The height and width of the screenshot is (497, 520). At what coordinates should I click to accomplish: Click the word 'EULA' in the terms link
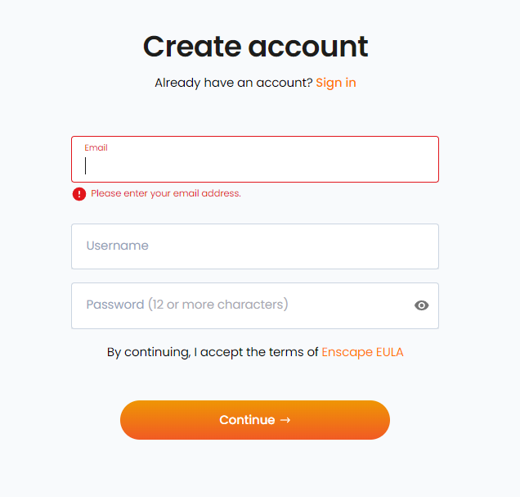(390, 352)
